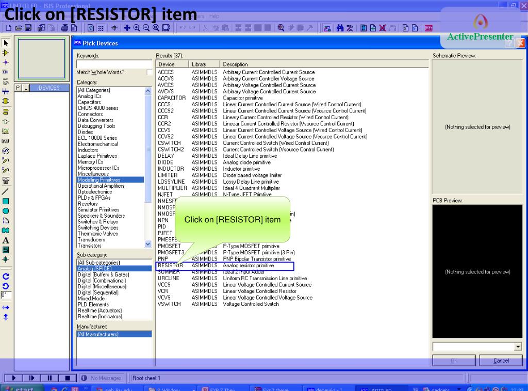The image size is (528, 391).
Task: Click the Pick from libraries toolbar icon
Action: click(x=281, y=28)
